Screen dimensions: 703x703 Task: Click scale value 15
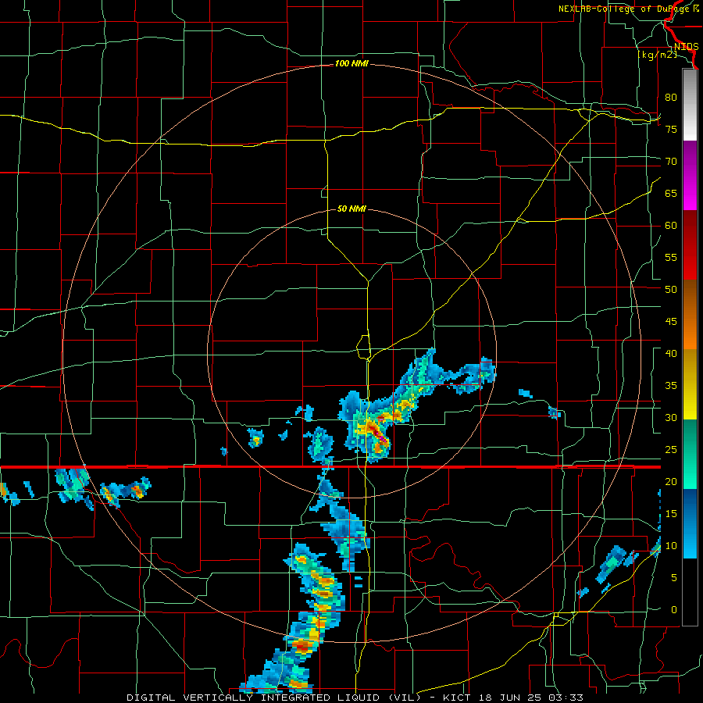(671, 514)
